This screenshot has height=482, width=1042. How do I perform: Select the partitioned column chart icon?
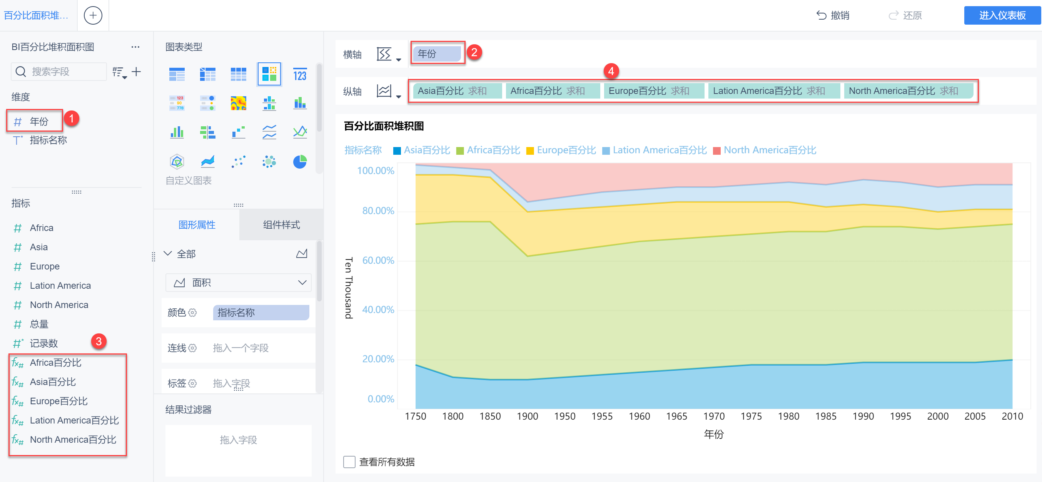269,103
